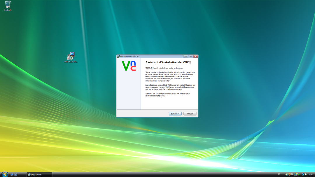The width and height of the screenshot is (315, 177).
Task: Open the volume control tray icon
Action: 306,174
